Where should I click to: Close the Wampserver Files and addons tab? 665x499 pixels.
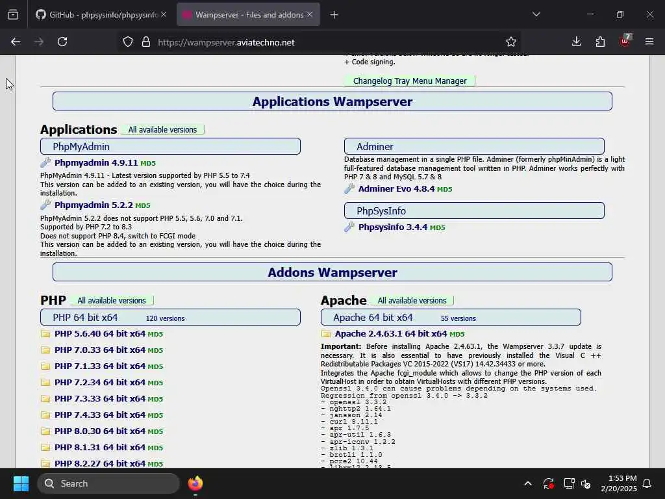click(310, 15)
